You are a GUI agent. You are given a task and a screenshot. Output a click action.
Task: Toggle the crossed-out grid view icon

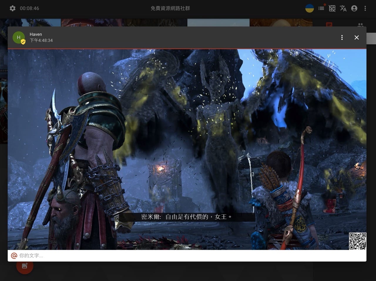(x=332, y=8)
